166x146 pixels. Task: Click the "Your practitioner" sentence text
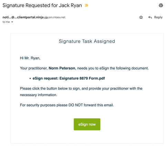coord(84,68)
